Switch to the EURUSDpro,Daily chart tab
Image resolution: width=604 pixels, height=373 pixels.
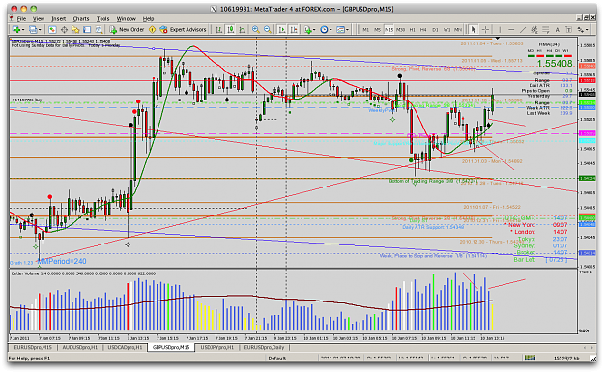(x=264, y=347)
